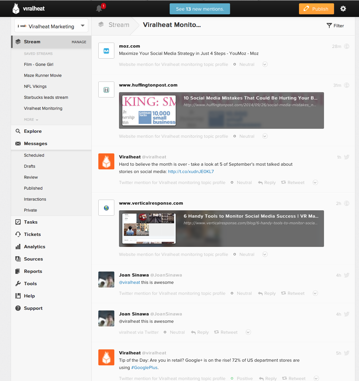
Task: Open the huffingtonpost article thumbnail
Action: 149,110
